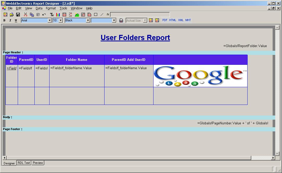
Task: Open the Help menu
Action: [89, 8]
